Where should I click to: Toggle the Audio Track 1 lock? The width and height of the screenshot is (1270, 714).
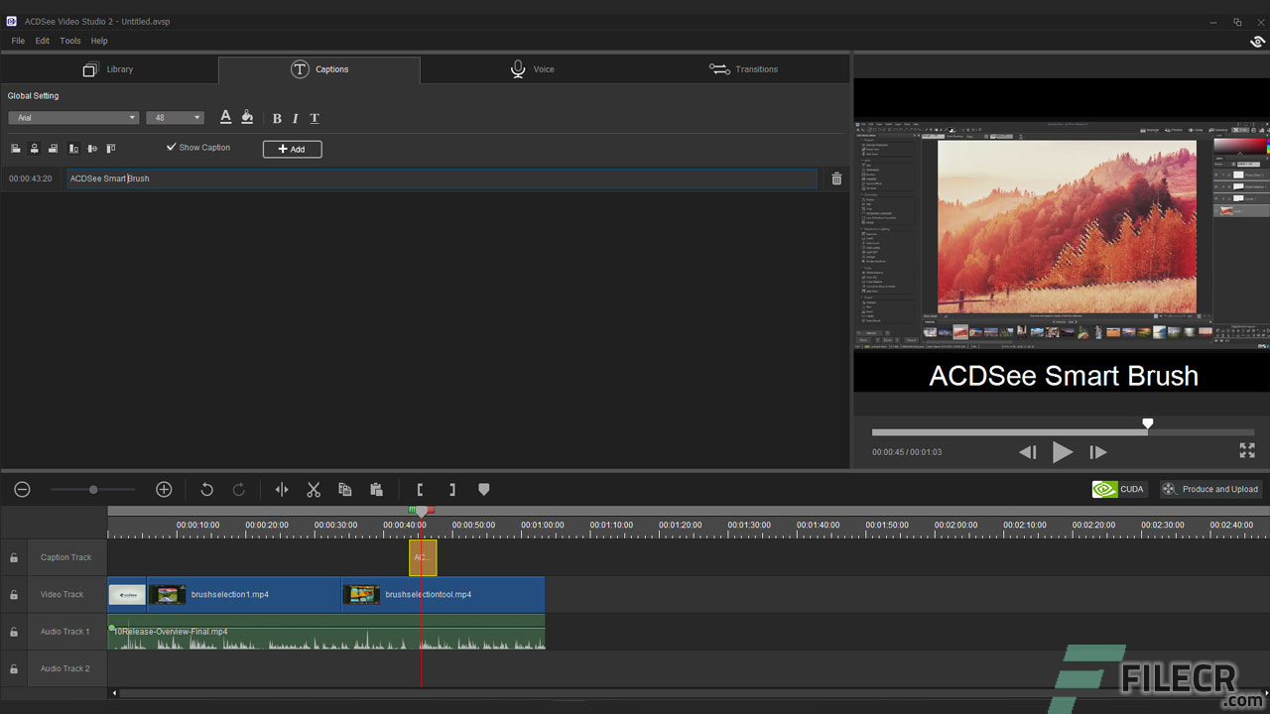pos(14,632)
